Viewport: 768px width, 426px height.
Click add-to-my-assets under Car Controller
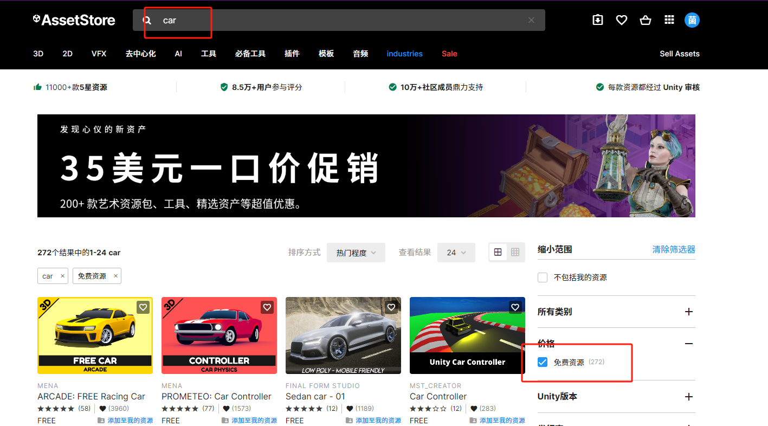point(498,421)
